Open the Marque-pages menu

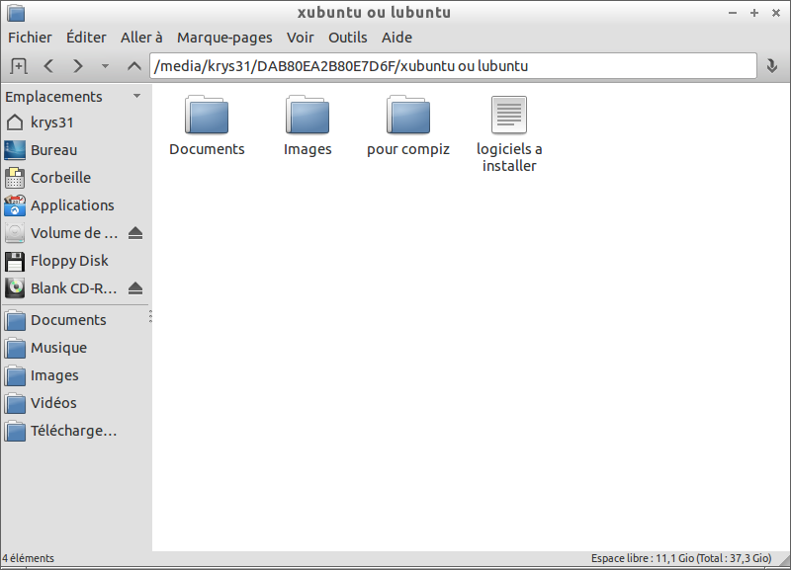224,38
